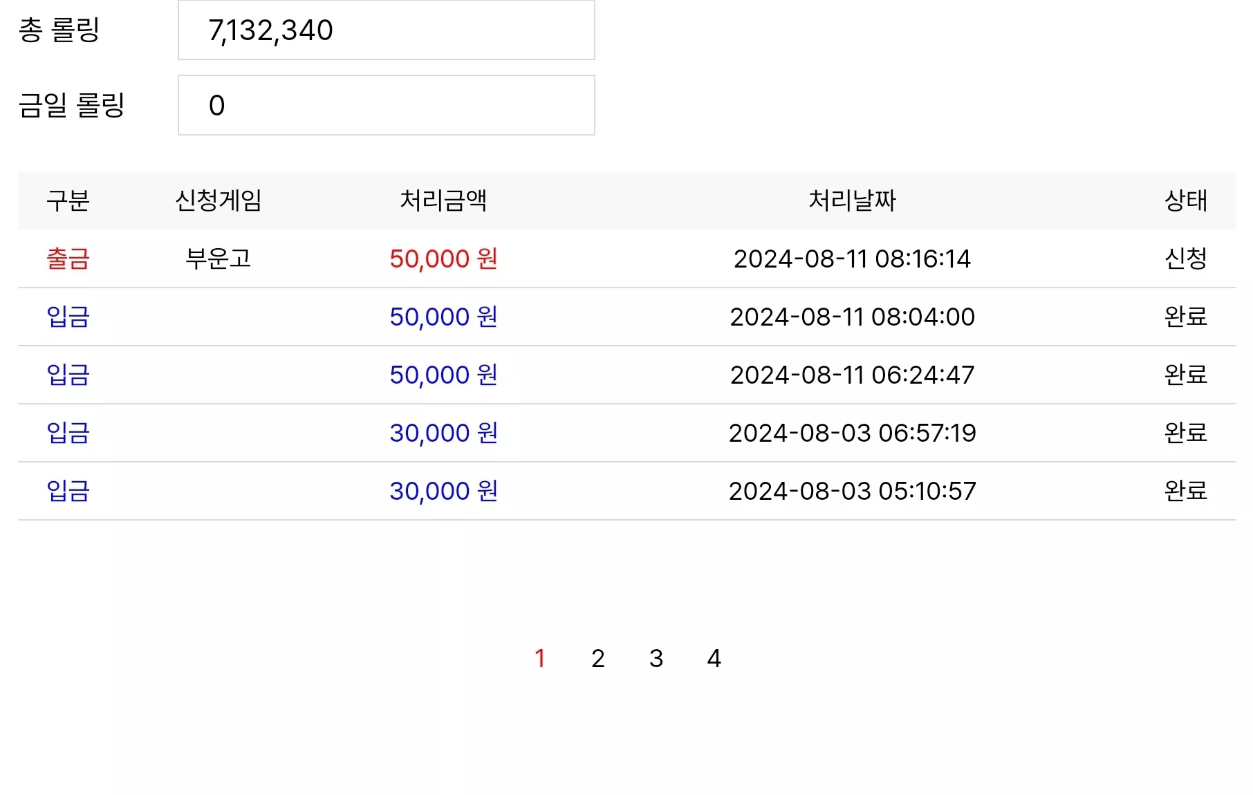Go to page 3 of the list
Viewport: 1253px width, 795px height.
coord(656,658)
